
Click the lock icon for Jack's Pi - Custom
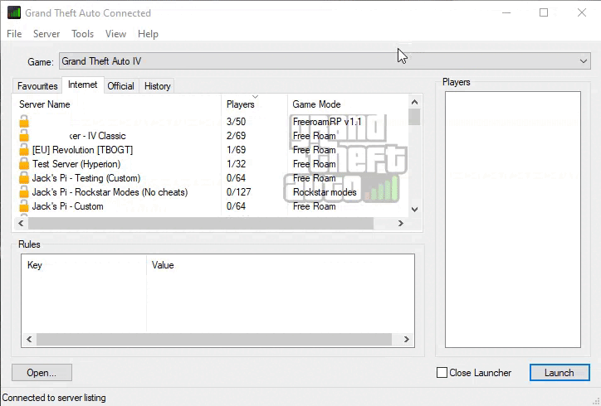[24, 206]
